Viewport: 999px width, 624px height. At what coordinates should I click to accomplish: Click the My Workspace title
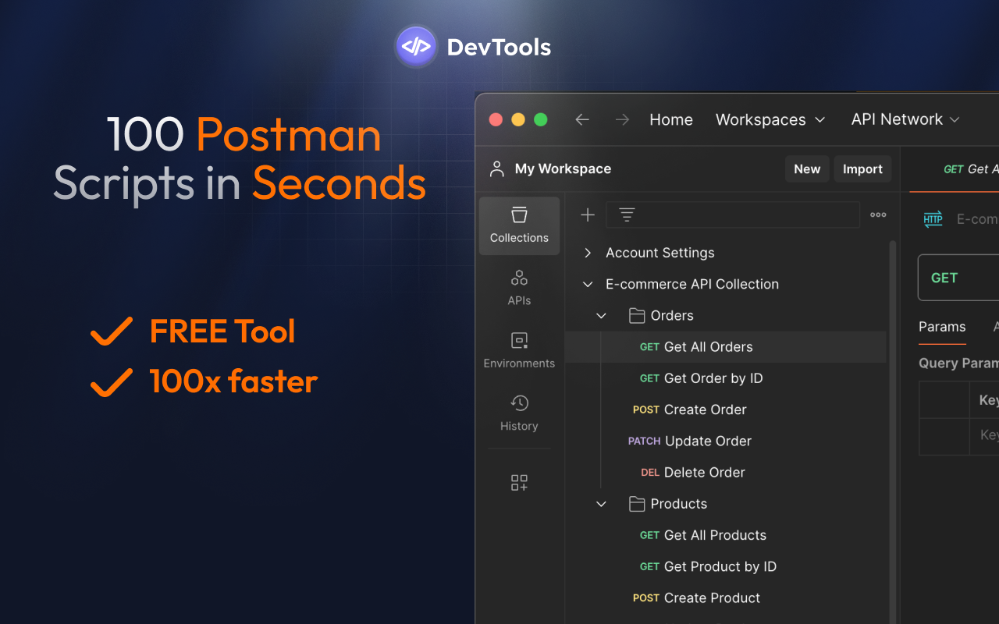pos(563,169)
